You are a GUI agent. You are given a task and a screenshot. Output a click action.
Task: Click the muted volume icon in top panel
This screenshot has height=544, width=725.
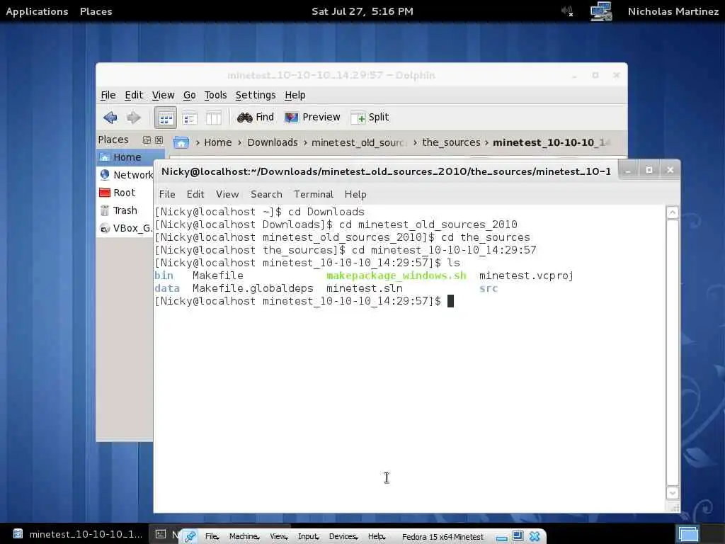[567, 11]
